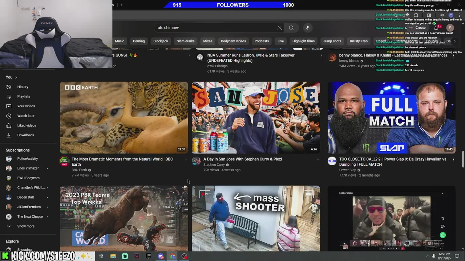The image size is (465, 261).
Task: Open the Stephen Curry channel avatar
Action: point(196,161)
